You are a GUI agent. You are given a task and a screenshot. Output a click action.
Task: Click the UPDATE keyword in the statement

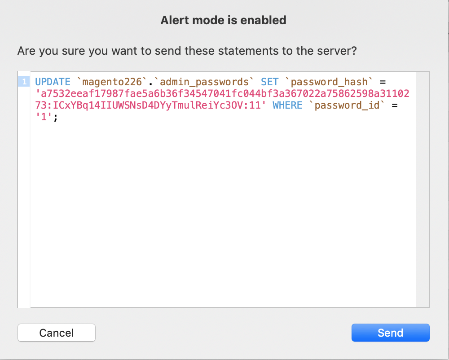(53, 82)
